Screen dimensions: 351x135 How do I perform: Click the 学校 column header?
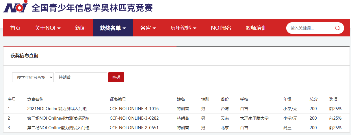pyautogui.click(x=244, y=99)
